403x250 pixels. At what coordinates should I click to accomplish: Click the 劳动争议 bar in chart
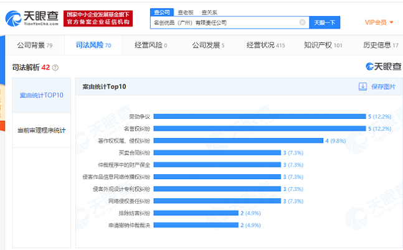point(259,116)
